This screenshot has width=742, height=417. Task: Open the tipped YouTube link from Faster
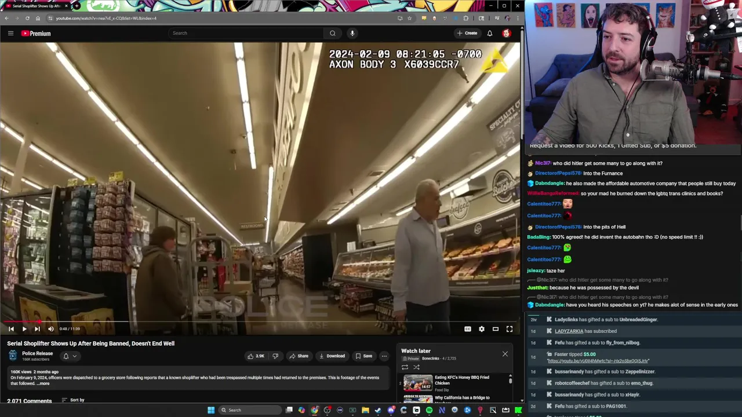(598, 361)
